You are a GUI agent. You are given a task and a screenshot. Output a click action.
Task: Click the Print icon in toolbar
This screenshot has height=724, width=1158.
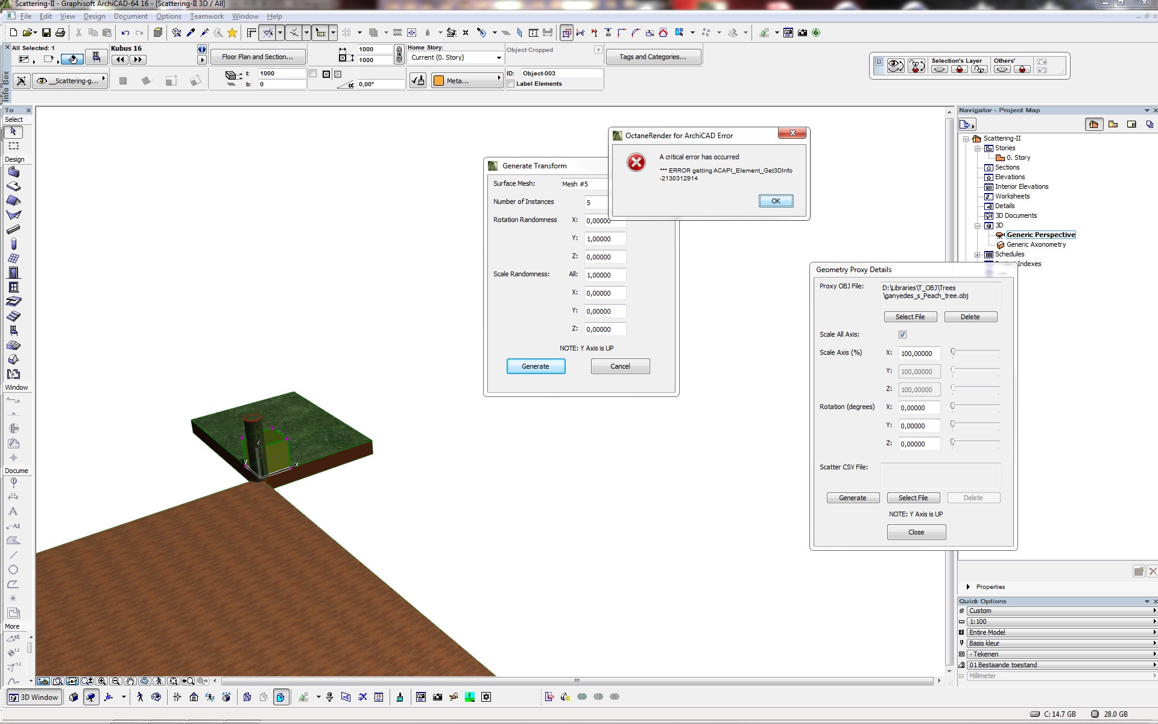(60, 33)
